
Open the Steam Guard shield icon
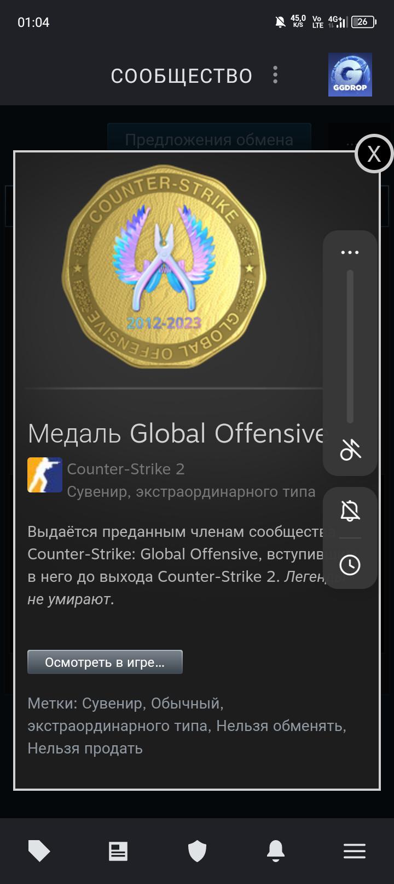pos(197,851)
